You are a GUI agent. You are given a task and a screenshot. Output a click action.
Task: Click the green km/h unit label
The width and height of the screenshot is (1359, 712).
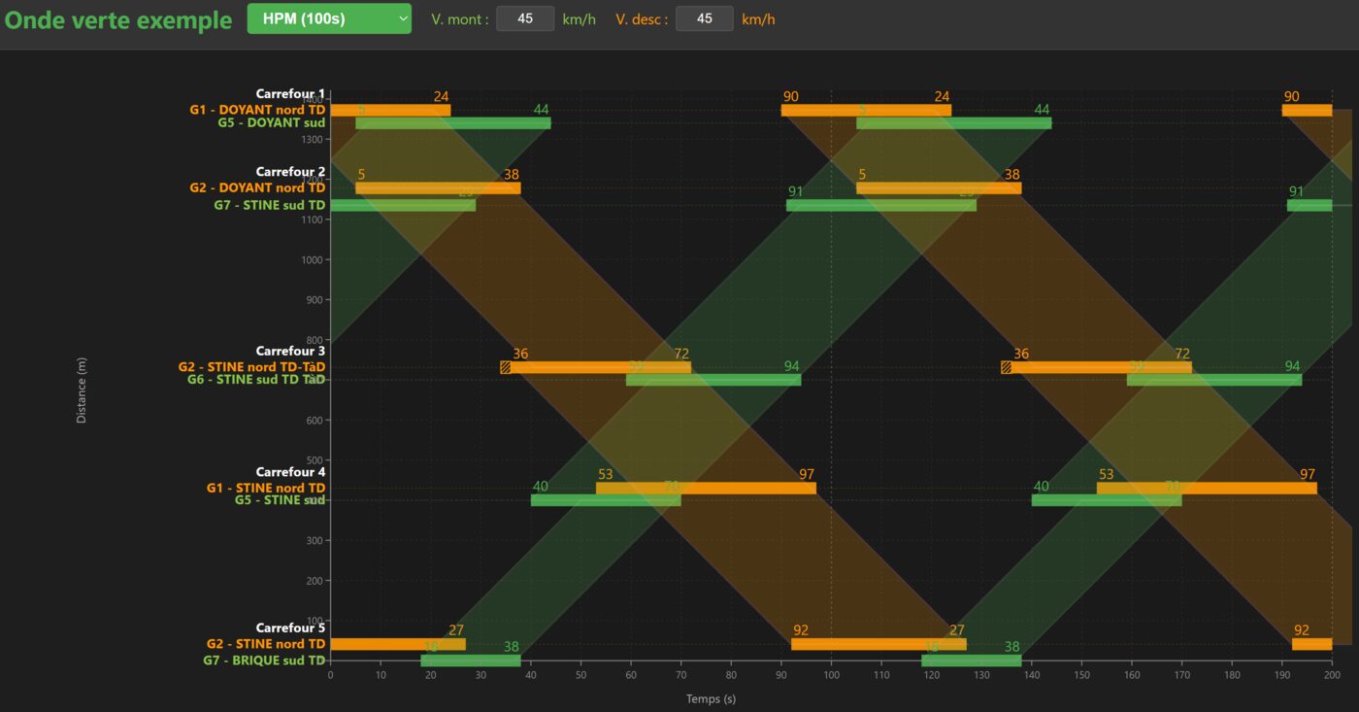coord(580,19)
